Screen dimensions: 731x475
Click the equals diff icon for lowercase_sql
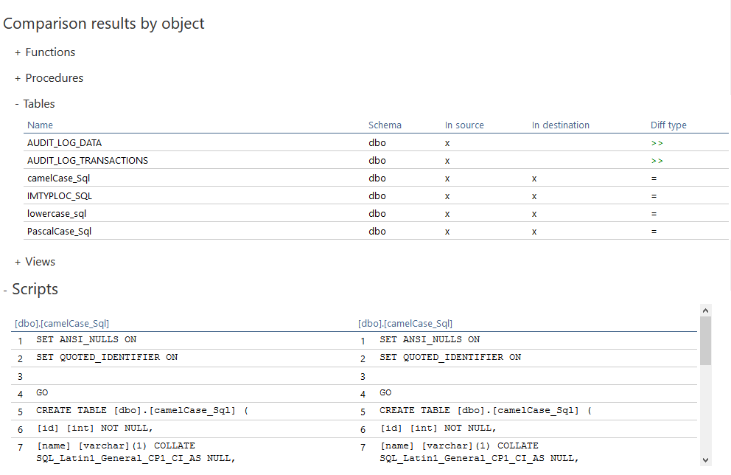point(654,214)
